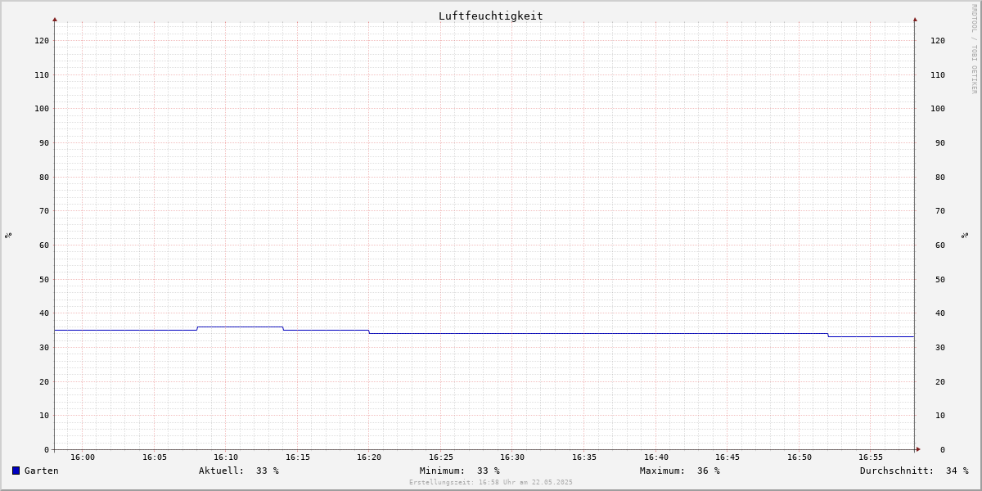Click the left axis 30 label
This screenshot has width=982, height=491.
(44, 348)
